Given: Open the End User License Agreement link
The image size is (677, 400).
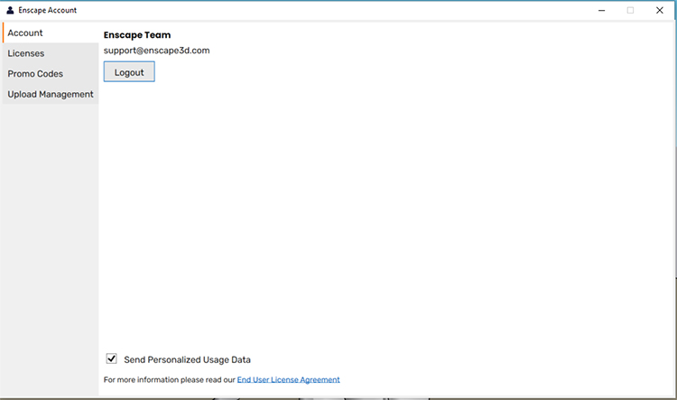Looking at the screenshot, I should (x=289, y=380).
